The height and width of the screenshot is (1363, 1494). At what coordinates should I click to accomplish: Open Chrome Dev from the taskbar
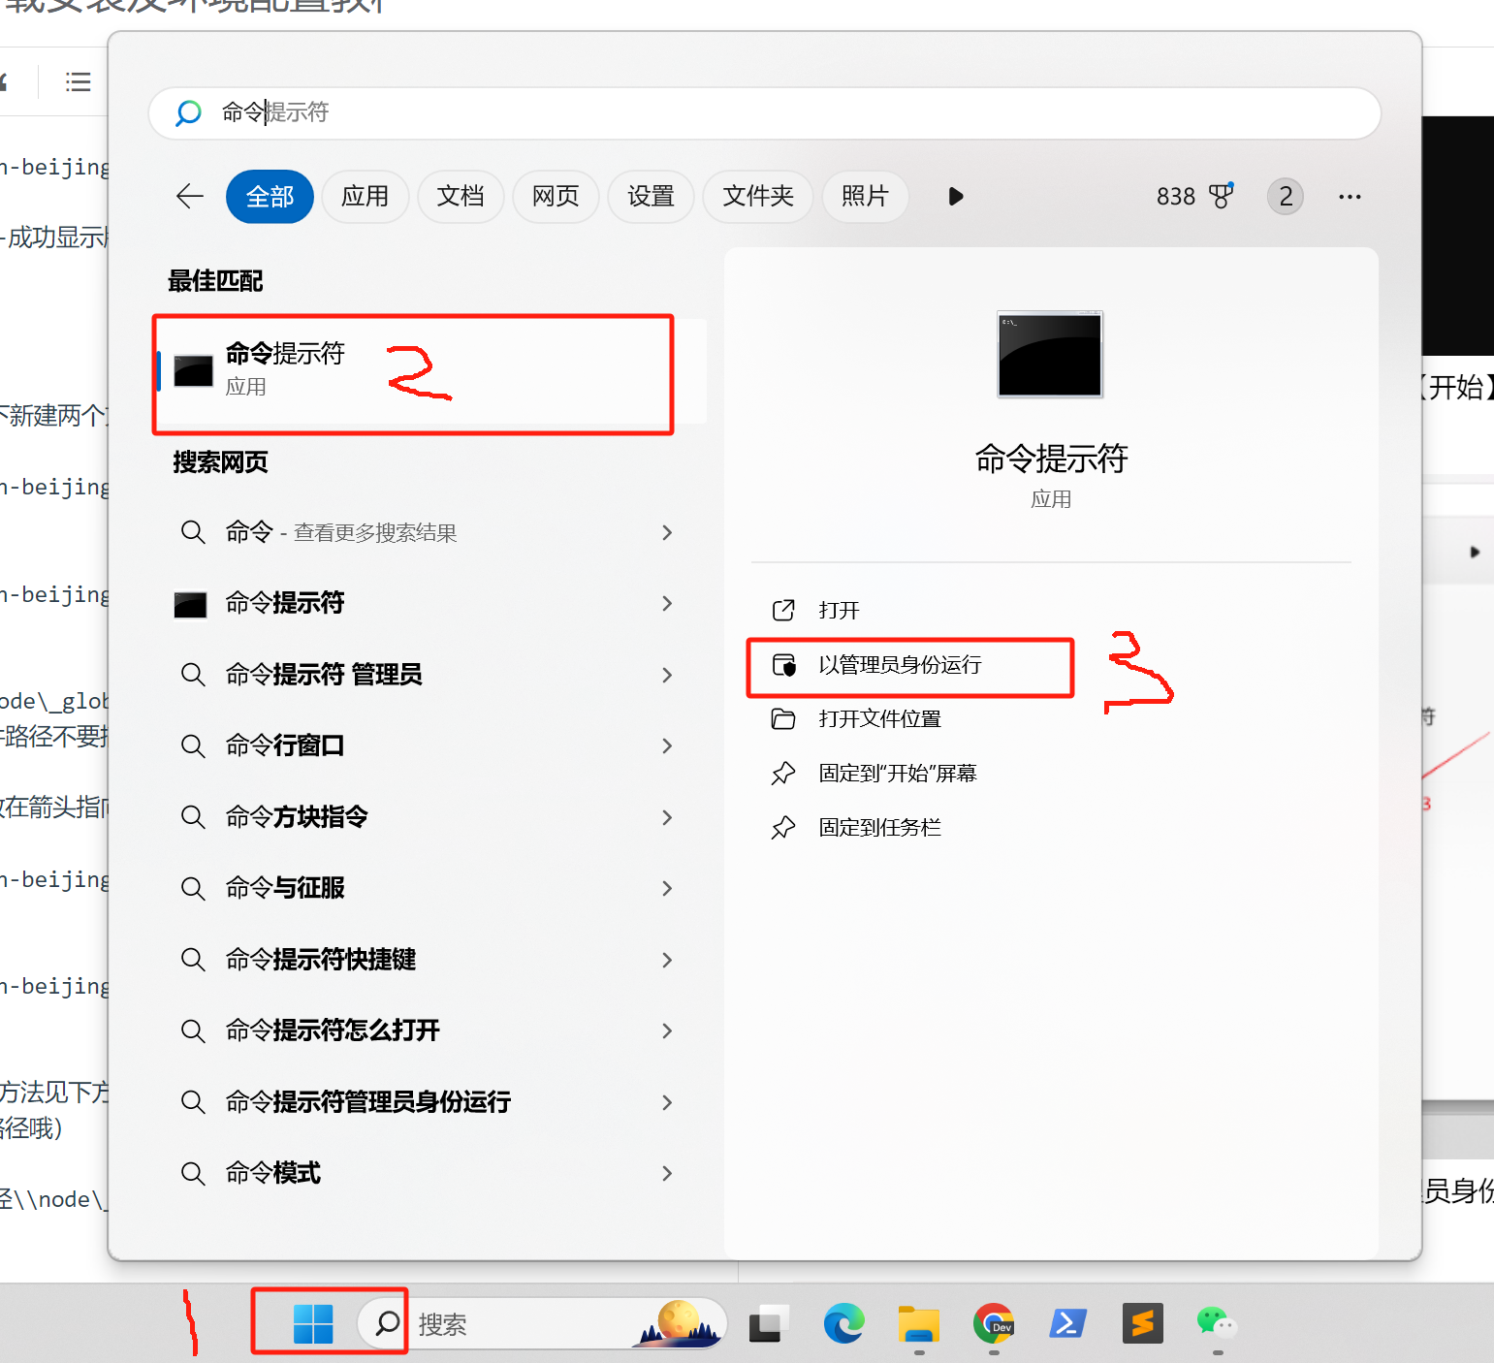994,1323
